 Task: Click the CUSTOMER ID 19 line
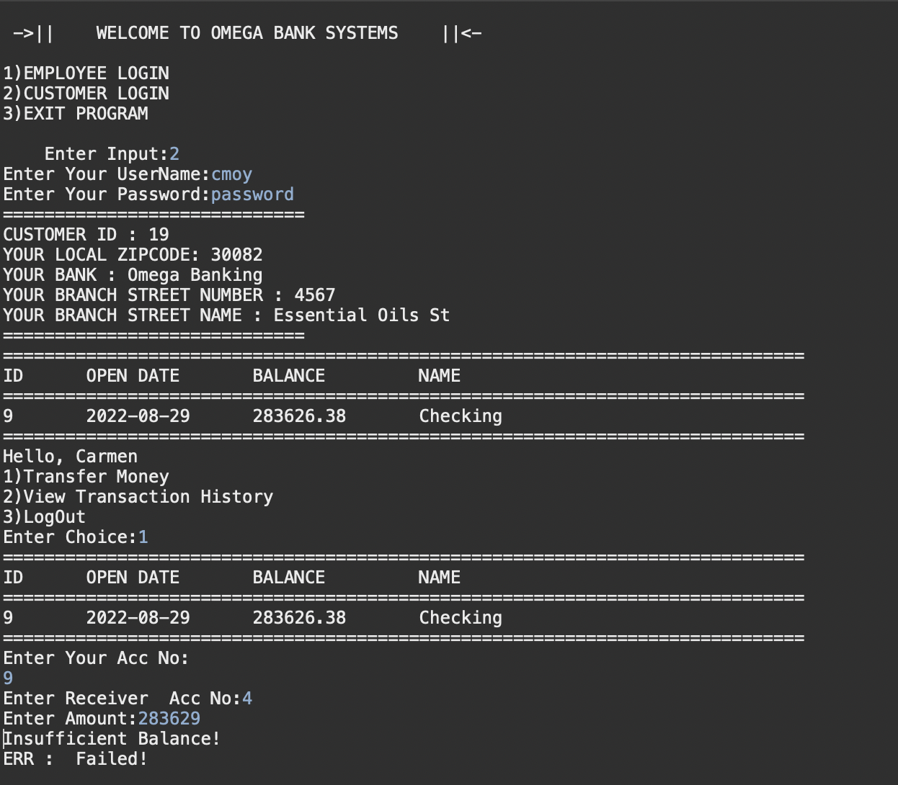click(86, 234)
